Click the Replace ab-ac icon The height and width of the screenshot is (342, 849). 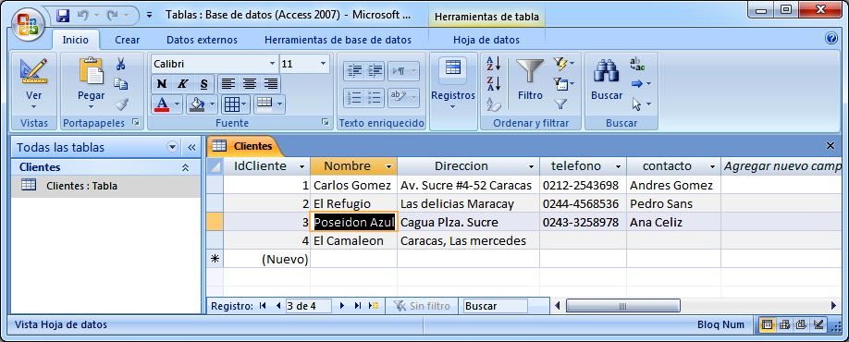(x=637, y=64)
